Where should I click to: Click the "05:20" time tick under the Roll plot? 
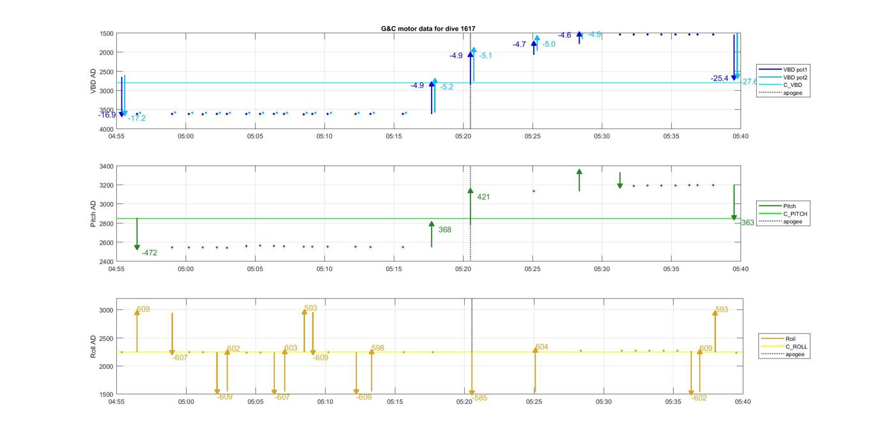464,402
